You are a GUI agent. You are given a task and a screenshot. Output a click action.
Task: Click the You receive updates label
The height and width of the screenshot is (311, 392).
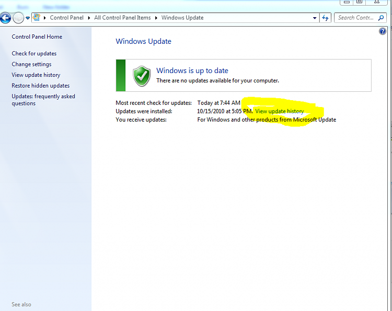141,120
